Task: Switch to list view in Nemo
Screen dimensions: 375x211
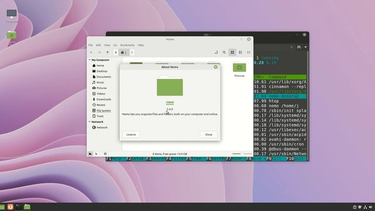Action: (240, 52)
